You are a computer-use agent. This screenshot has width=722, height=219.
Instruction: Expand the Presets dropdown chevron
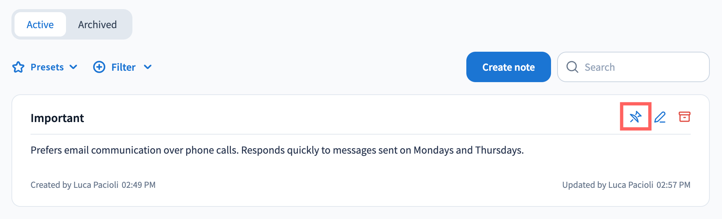pos(74,67)
